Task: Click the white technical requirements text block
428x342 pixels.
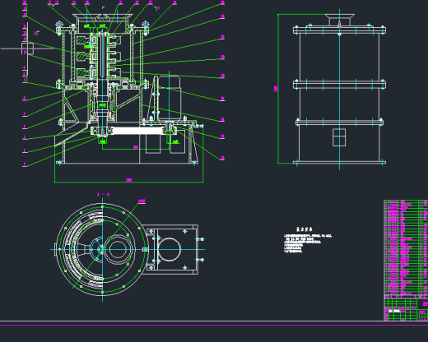Action: pos(308,240)
